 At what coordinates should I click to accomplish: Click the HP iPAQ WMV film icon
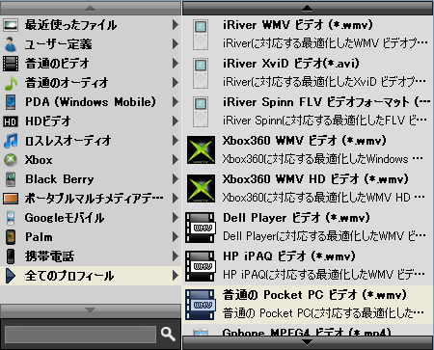201,266
